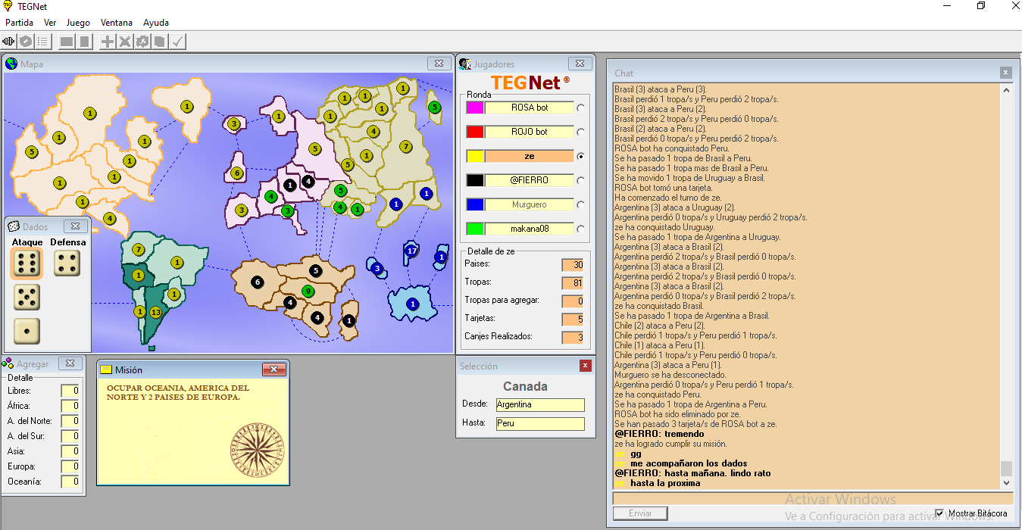
Task: Click the Murguero player name button
Action: [x=529, y=204]
